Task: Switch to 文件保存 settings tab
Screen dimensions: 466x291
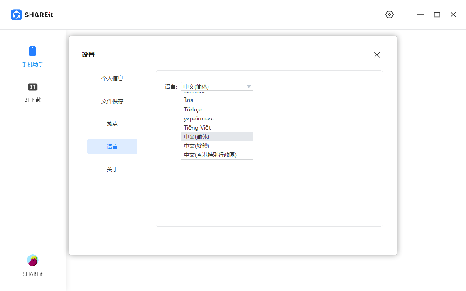Action: point(112,101)
